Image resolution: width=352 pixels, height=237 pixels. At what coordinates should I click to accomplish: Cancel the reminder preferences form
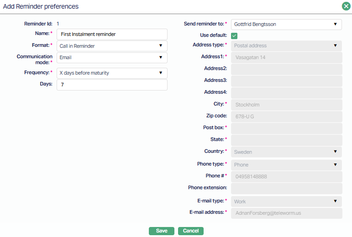190,231
